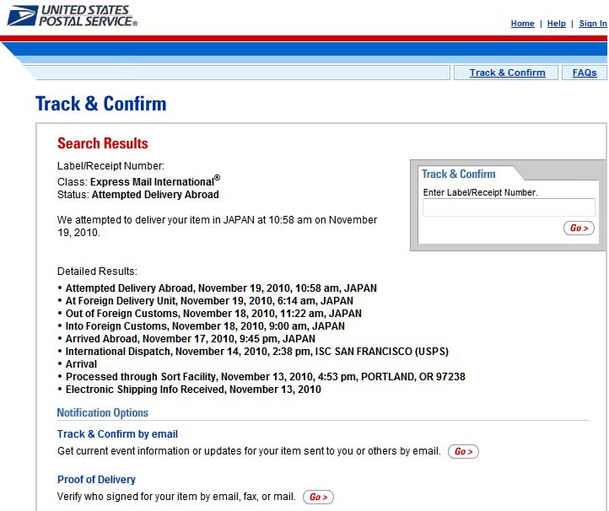The width and height of the screenshot is (609, 511).
Task: Click the Track & Confirm page heading
Action: click(100, 104)
